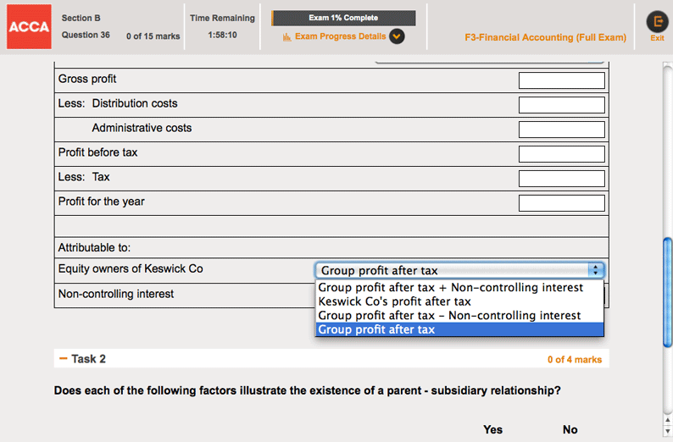Open the Exam Progress Details link
Screen dimensions: 673x442
tap(340, 36)
